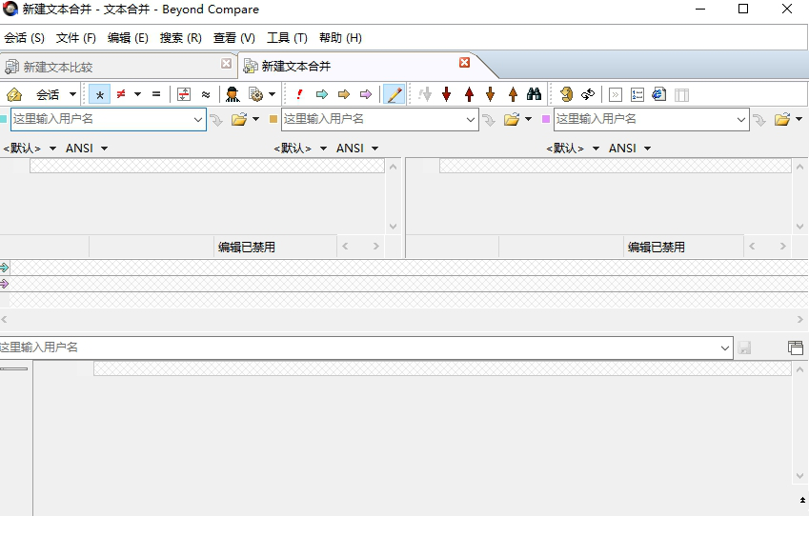Viewport: 809px width, 536px height.
Task: Open the 帮助 (H) menu
Action: pos(340,38)
